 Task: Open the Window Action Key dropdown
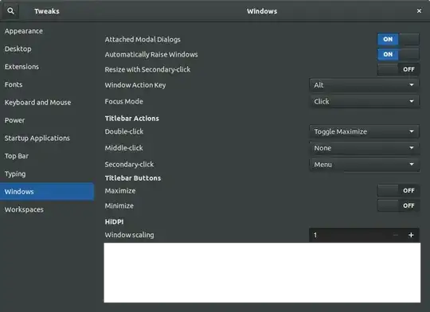coord(364,85)
